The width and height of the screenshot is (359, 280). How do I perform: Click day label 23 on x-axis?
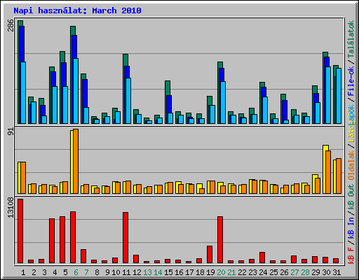pos(252,272)
